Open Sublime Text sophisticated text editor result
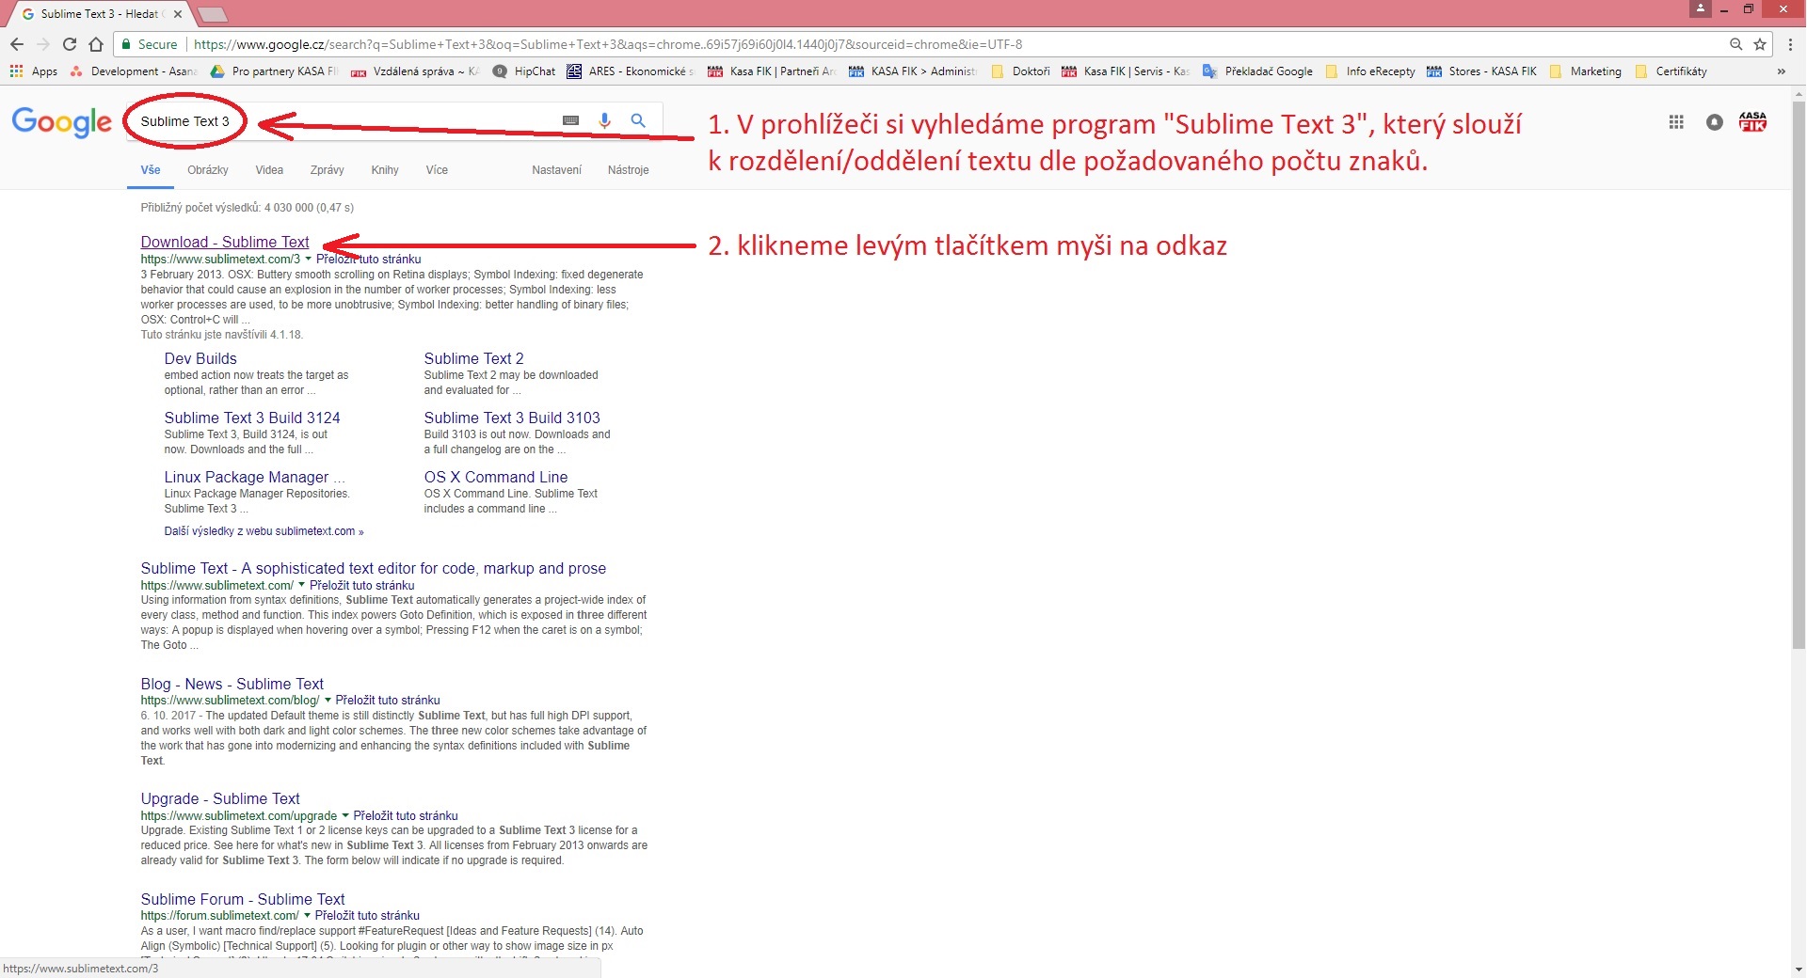This screenshot has height=978, width=1807. (x=374, y=568)
